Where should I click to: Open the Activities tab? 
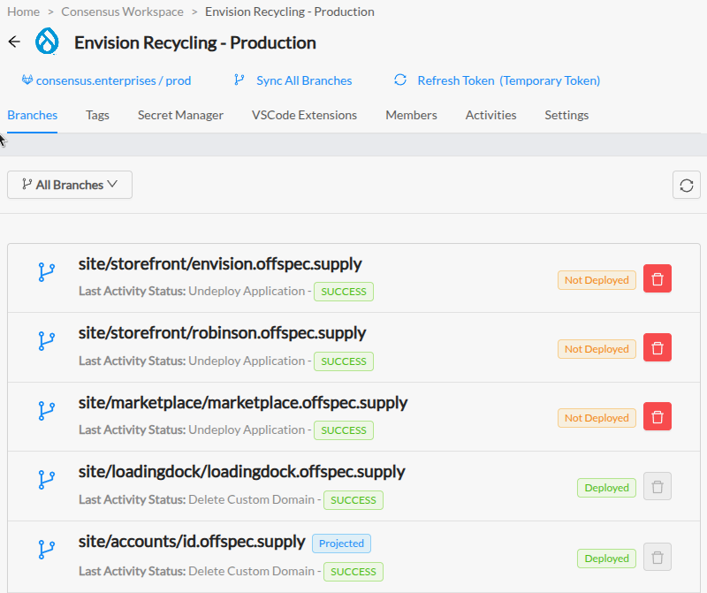(490, 116)
